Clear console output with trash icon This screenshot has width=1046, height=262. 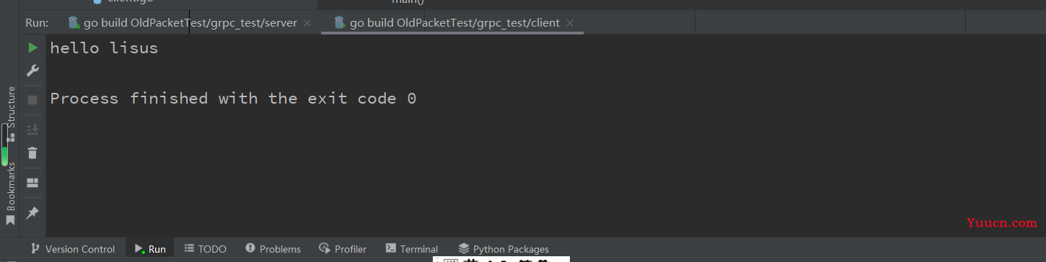tap(32, 153)
